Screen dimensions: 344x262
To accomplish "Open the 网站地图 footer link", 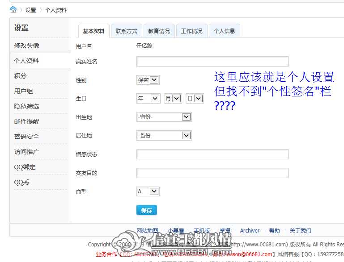I will [148, 230].
